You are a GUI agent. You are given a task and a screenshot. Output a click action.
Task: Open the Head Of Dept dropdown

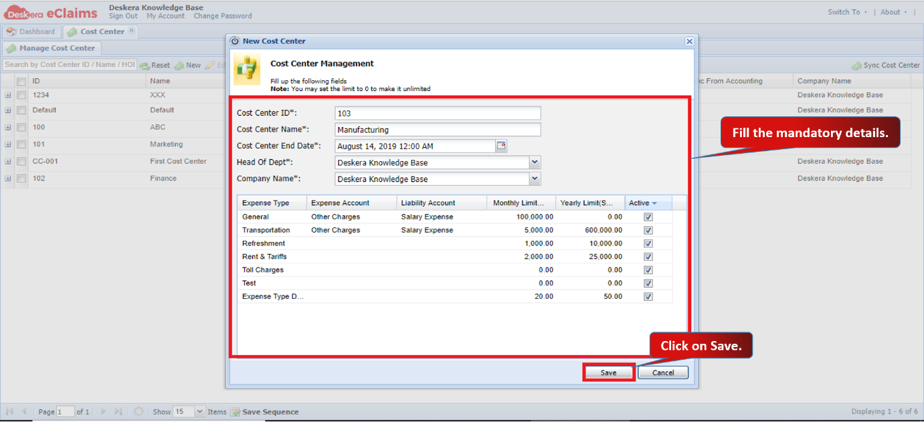[534, 162]
